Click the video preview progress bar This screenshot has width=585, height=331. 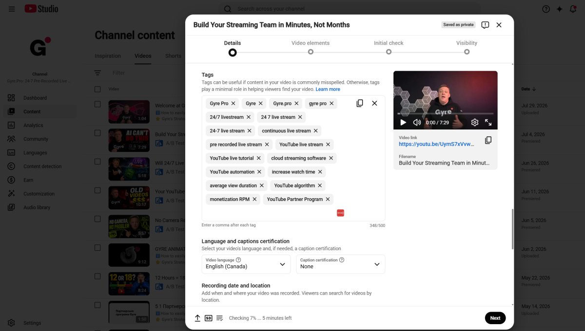click(446, 114)
